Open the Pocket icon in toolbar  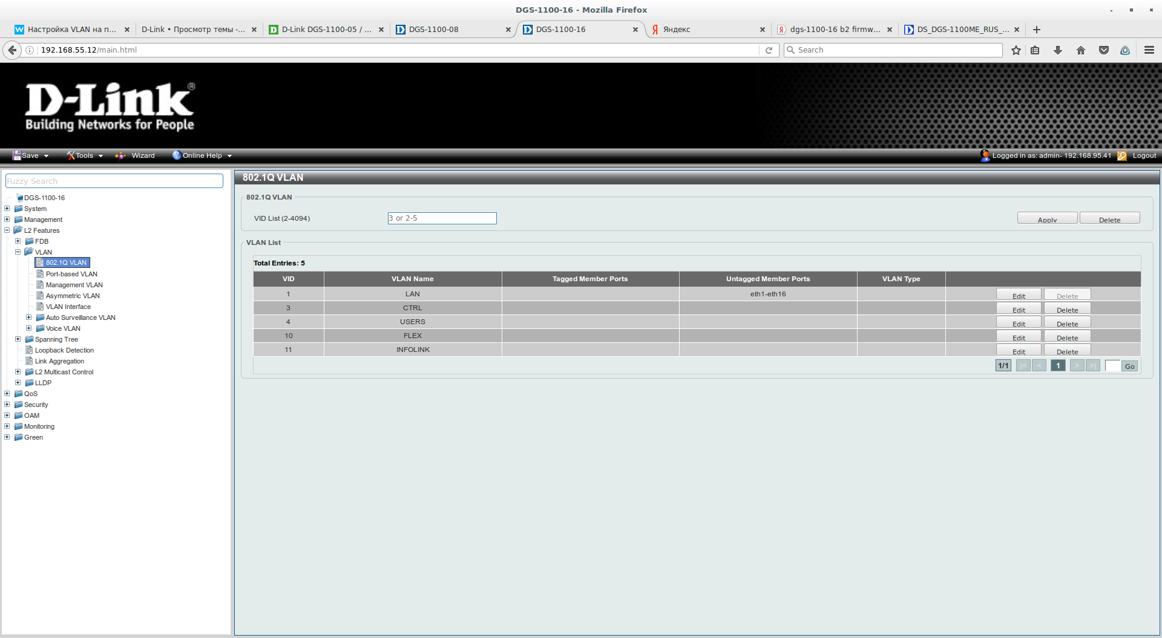[1104, 50]
